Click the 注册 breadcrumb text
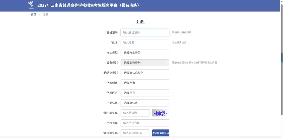 point(46,14)
